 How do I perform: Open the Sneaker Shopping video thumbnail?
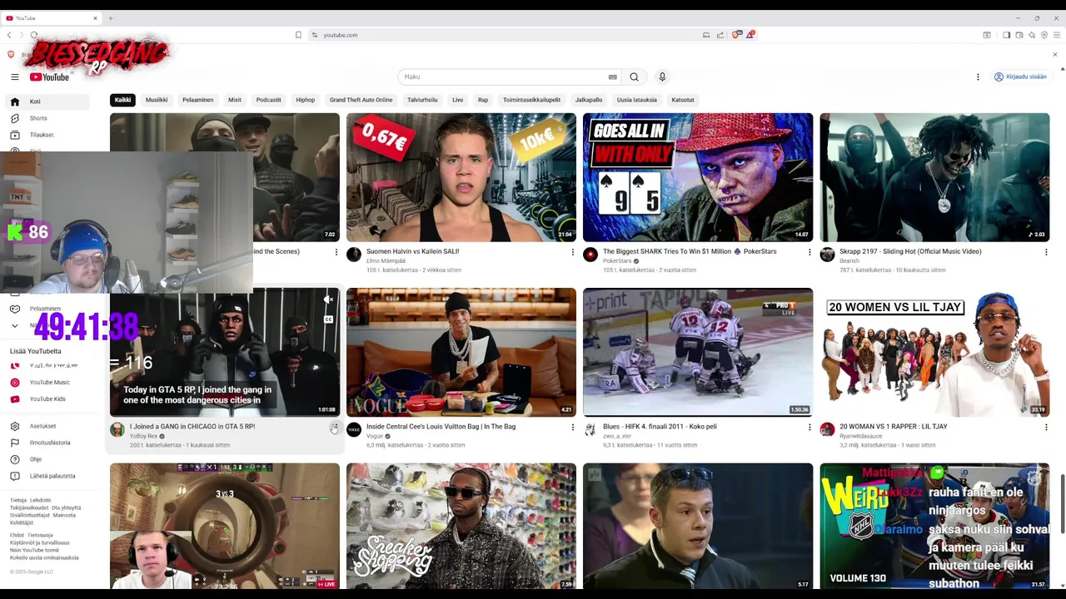click(x=461, y=527)
